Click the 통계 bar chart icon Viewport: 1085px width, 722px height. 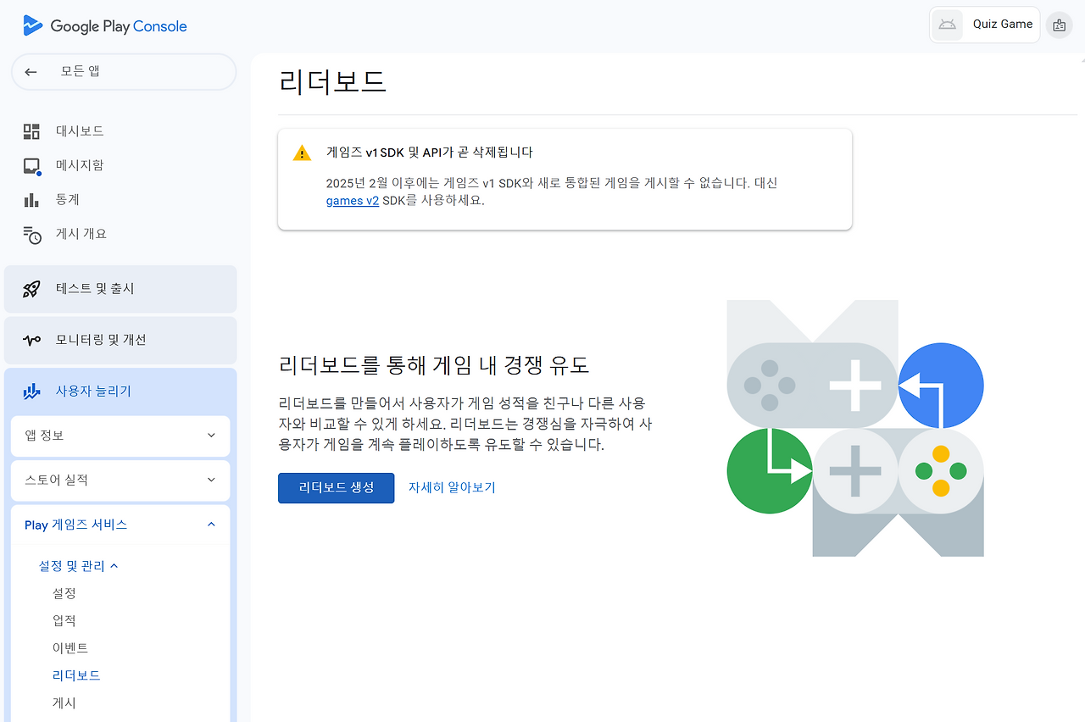pyautogui.click(x=31, y=200)
